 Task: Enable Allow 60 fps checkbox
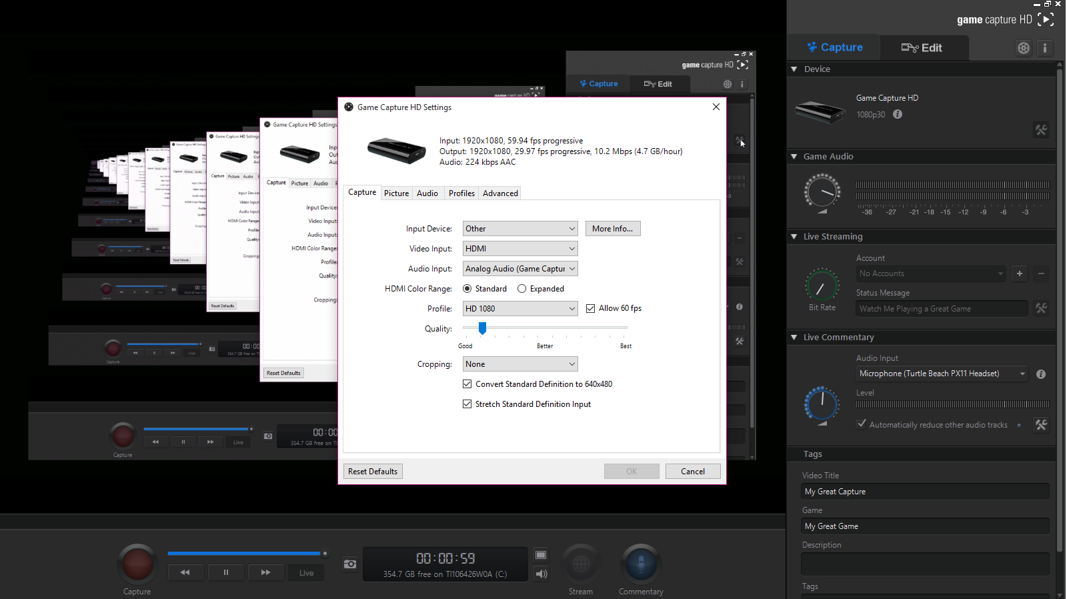pos(590,308)
